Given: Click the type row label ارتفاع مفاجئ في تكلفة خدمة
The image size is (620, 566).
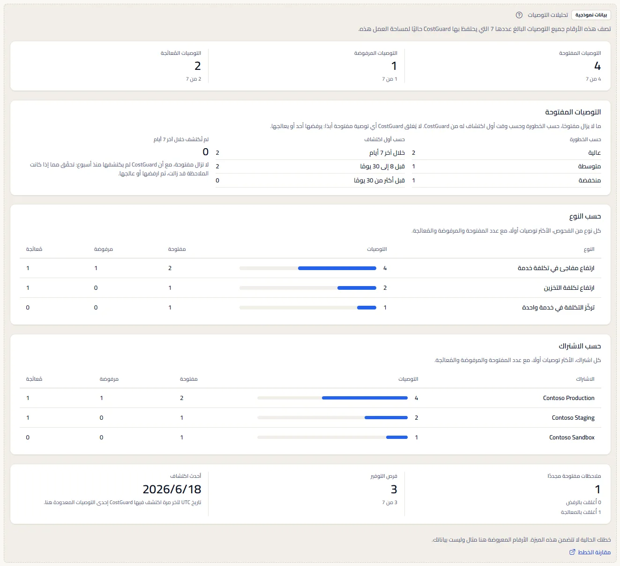Looking at the screenshot, I should (x=556, y=268).
